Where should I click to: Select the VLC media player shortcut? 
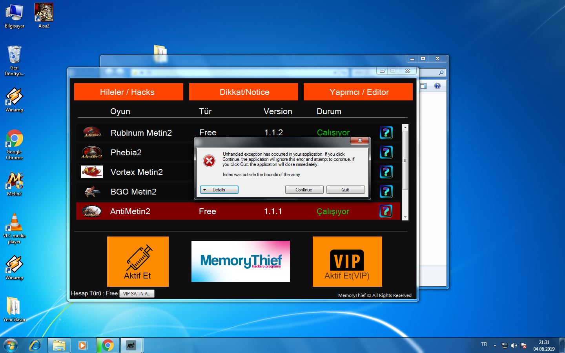pyautogui.click(x=15, y=229)
